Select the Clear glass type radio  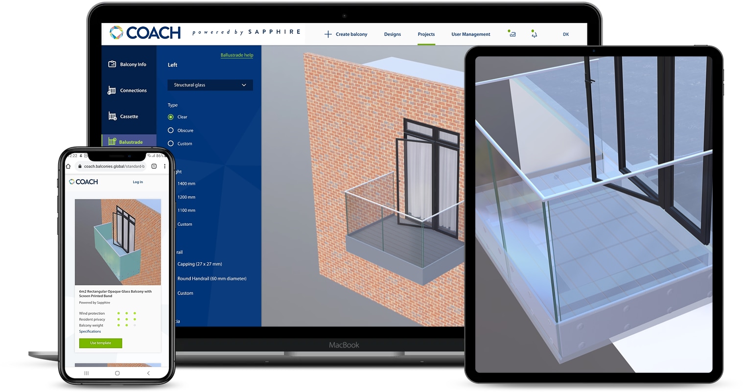click(171, 117)
